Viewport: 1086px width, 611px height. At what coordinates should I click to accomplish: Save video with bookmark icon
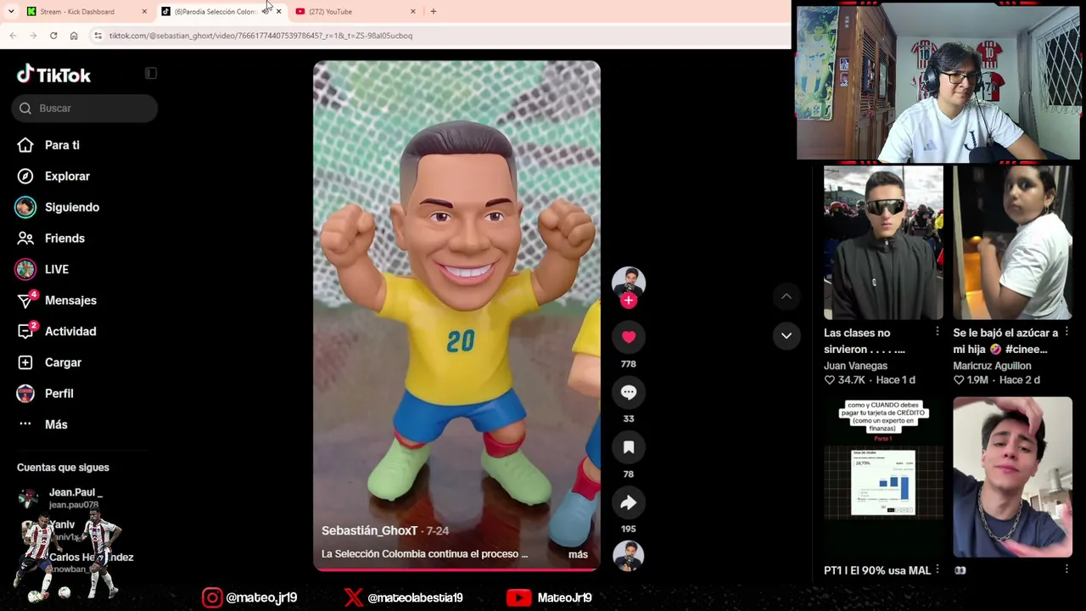tap(629, 447)
